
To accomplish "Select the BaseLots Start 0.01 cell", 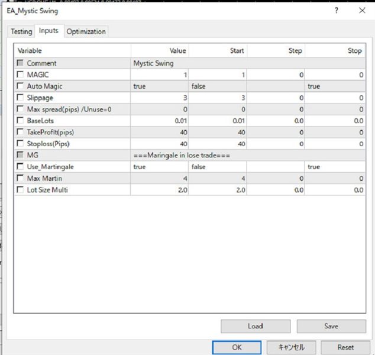I will (x=218, y=121).
